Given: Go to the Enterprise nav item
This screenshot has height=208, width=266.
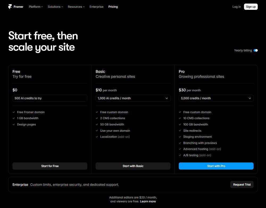Looking at the screenshot, I should coord(96,7).
